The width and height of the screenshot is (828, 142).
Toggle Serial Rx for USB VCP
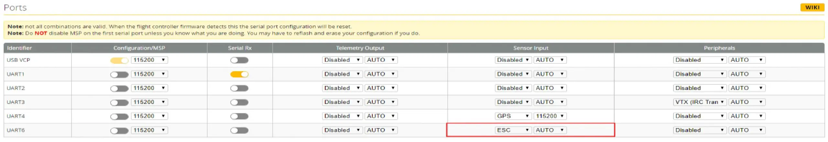pyautogui.click(x=239, y=60)
